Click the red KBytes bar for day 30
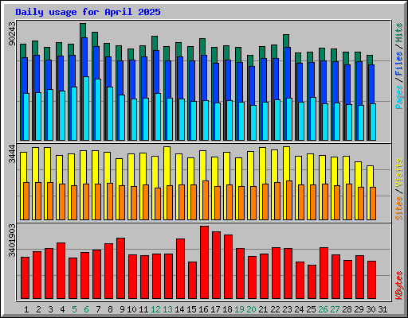The image size is (408, 318). tap(371, 280)
